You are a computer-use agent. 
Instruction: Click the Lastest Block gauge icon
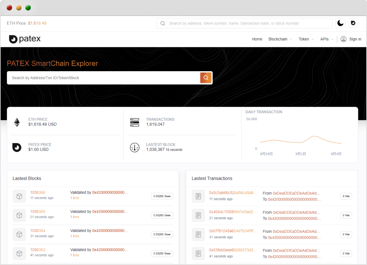click(x=135, y=147)
